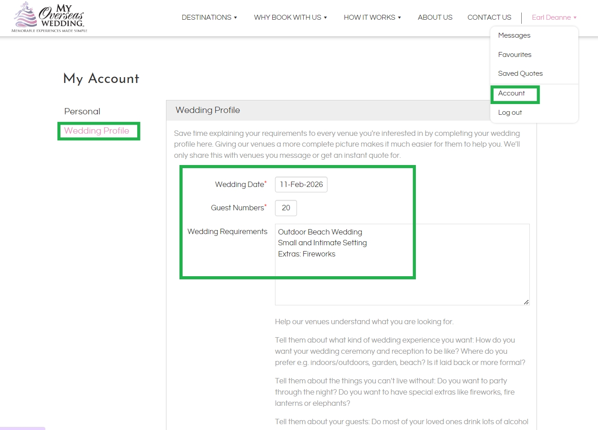This screenshot has width=598, height=430.
Task: Click the Wedding Profile panel heading
Action: coord(208,110)
